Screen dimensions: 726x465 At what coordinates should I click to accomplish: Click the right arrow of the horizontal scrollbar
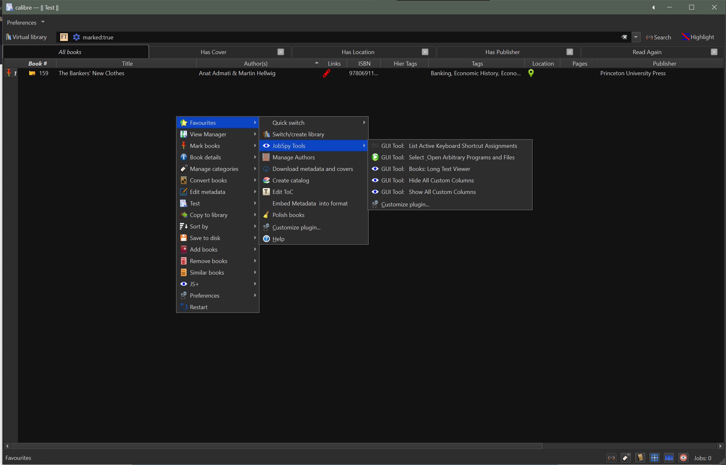(720, 446)
